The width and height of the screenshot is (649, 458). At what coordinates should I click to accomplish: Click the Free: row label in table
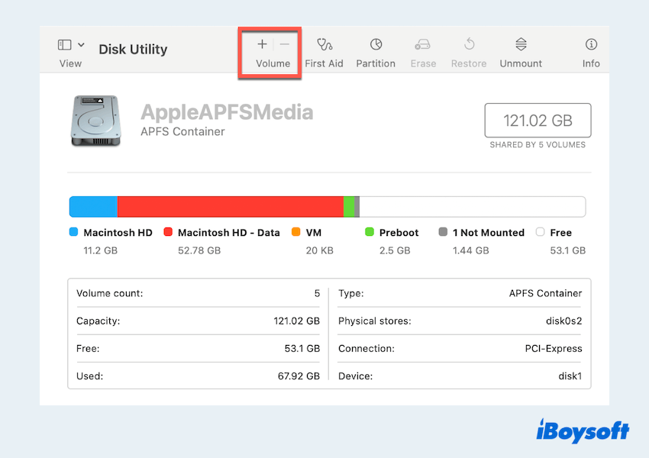(88, 348)
